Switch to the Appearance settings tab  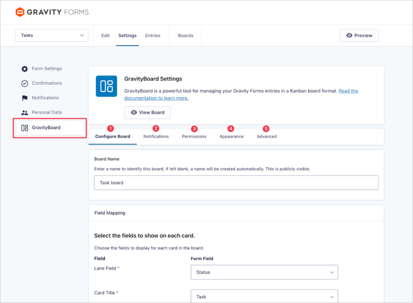click(x=231, y=136)
